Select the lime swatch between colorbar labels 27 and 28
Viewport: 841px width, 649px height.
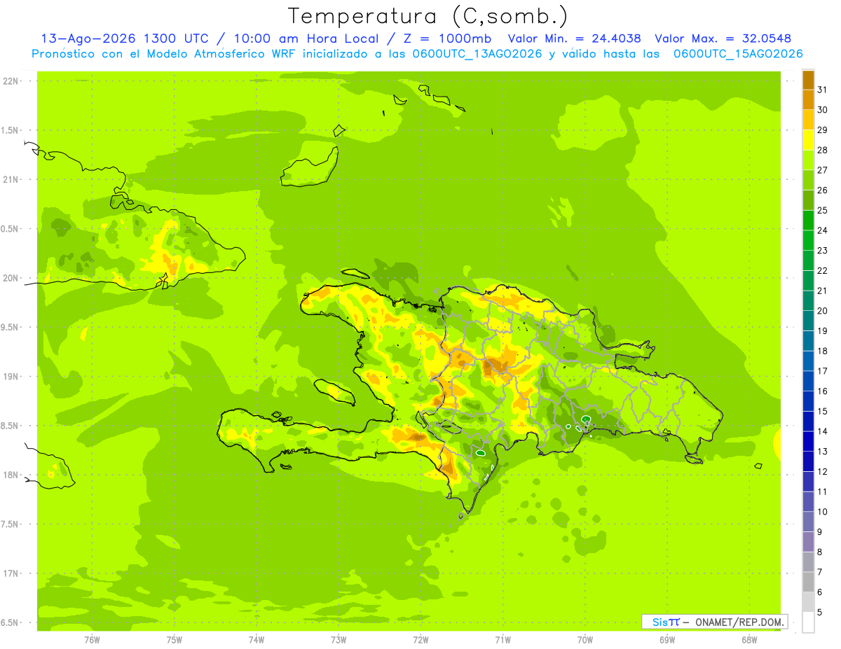(808, 160)
